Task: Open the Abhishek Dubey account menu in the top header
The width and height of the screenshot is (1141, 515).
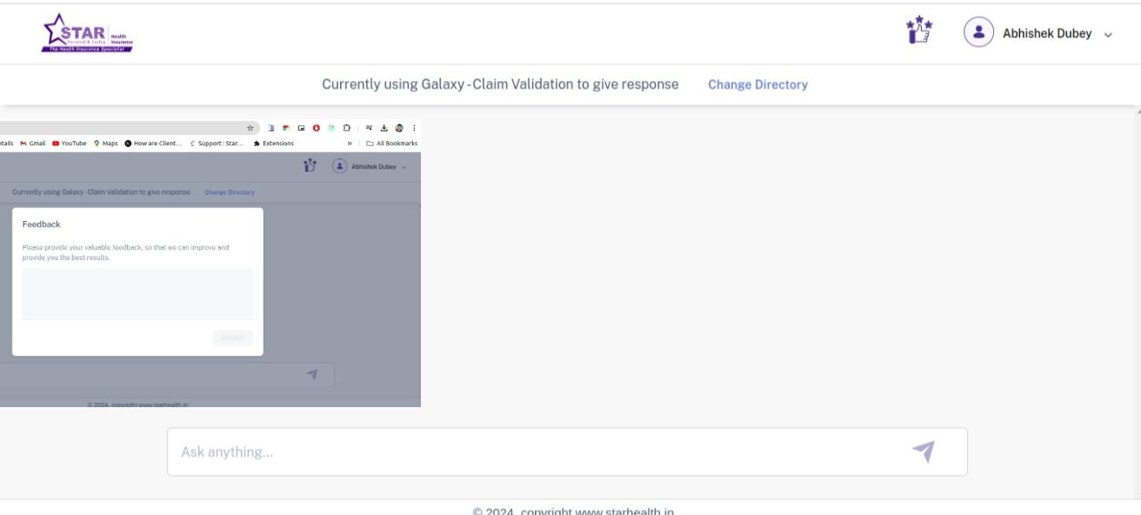Action: point(1046,34)
